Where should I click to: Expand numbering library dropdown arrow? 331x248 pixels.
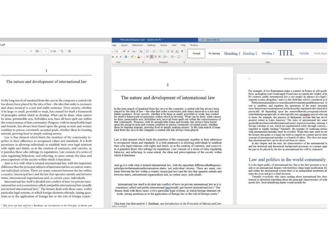pyautogui.click(x=157, y=52)
